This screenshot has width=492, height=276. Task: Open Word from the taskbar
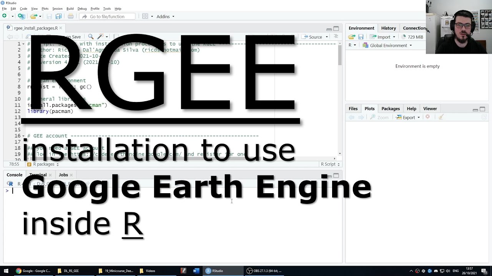196,271
